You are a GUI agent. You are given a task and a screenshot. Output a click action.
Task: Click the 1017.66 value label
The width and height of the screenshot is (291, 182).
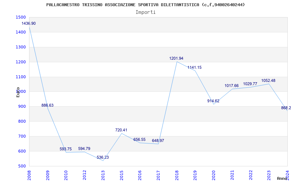231,86
